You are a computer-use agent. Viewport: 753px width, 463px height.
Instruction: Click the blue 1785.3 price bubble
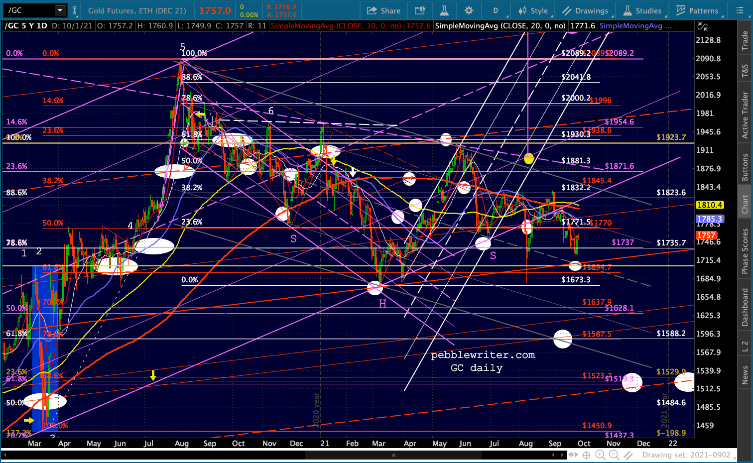710,219
